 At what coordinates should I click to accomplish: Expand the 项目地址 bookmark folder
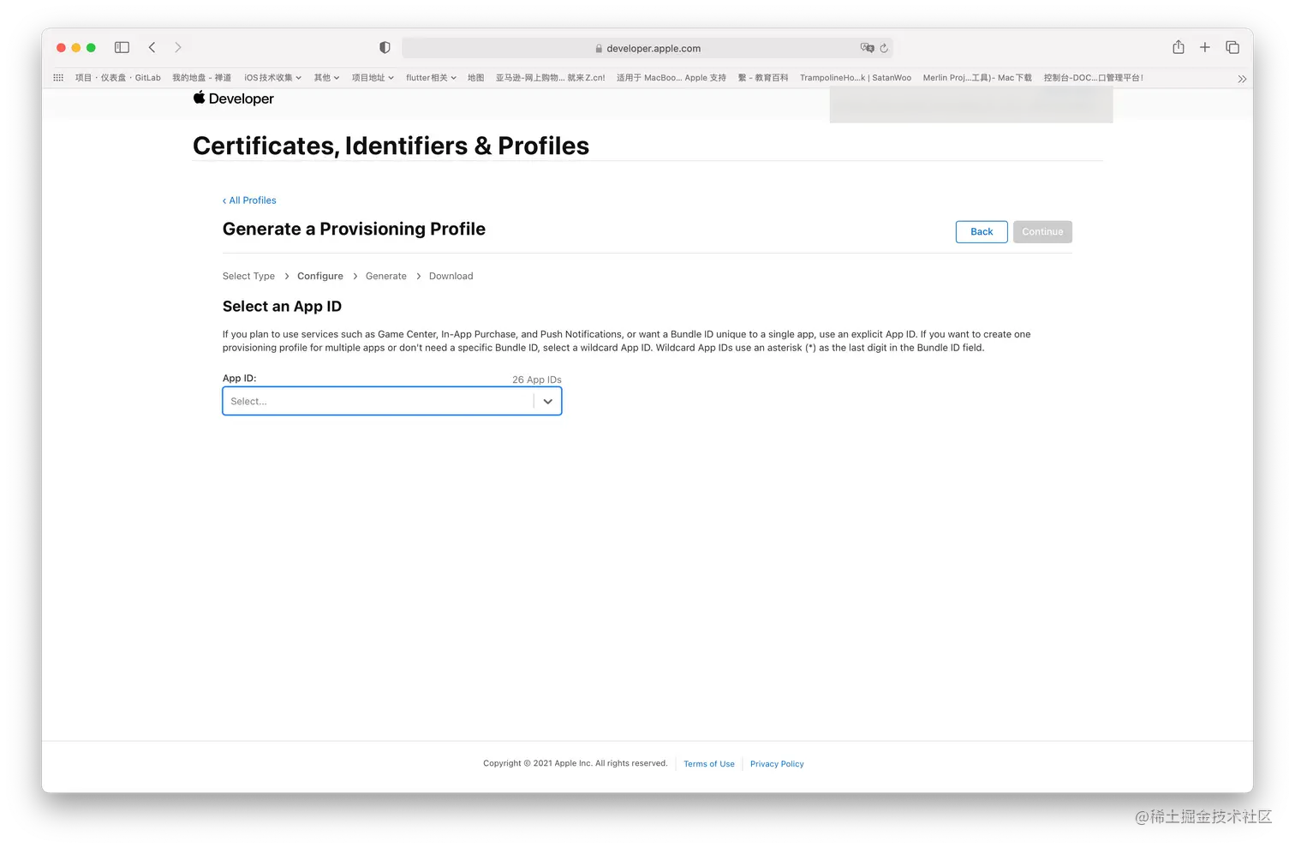[x=373, y=77]
